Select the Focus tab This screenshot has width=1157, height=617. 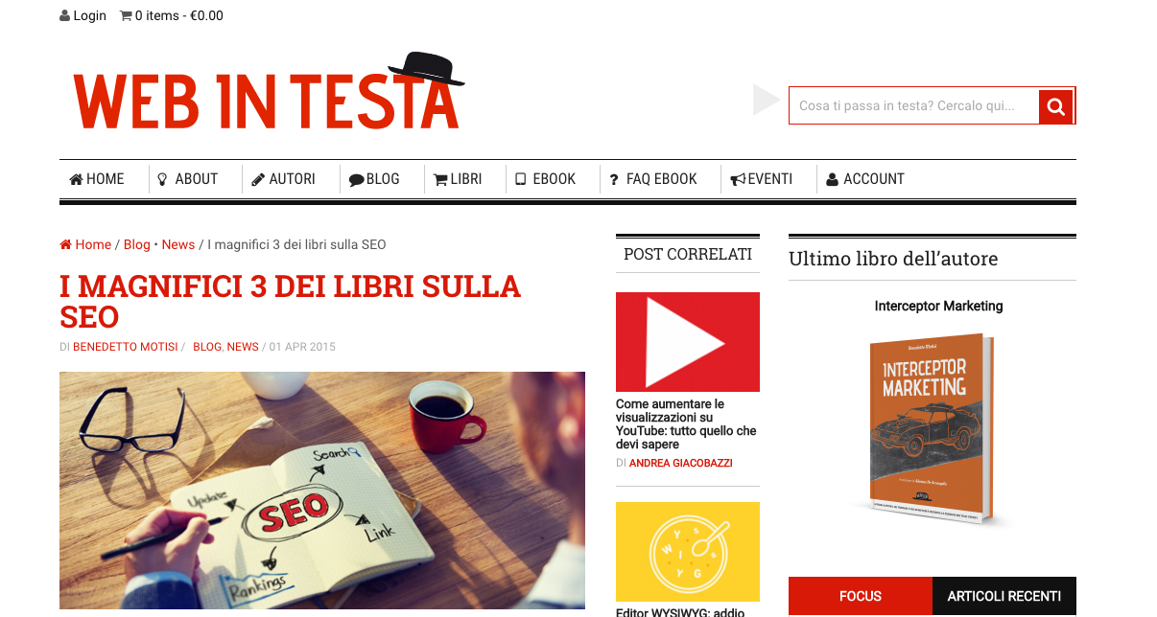[861, 596]
